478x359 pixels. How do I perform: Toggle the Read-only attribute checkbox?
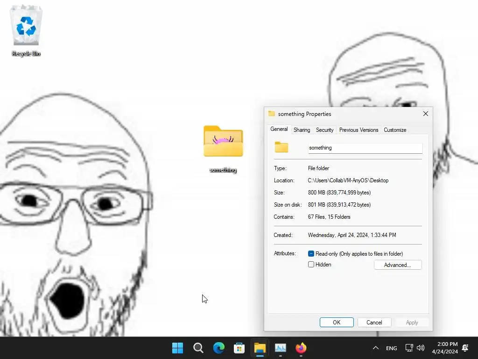point(311,254)
